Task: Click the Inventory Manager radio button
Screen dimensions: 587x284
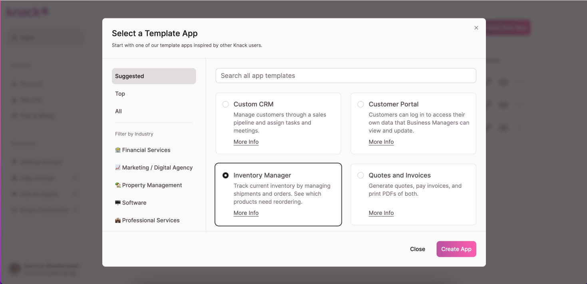Action: (x=226, y=175)
